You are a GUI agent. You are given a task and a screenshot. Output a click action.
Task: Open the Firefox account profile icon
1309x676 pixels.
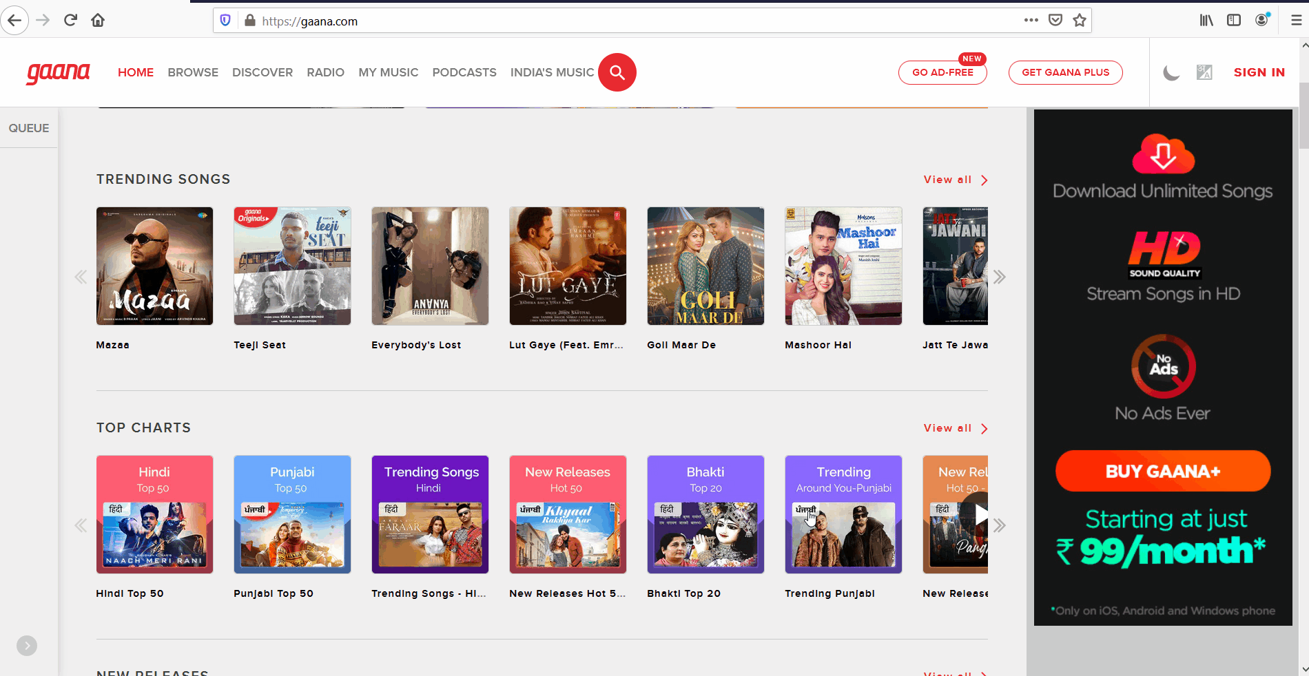click(1262, 20)
